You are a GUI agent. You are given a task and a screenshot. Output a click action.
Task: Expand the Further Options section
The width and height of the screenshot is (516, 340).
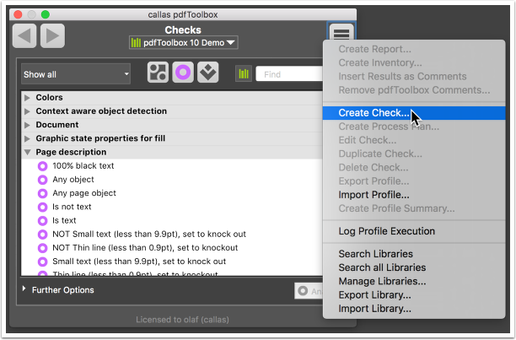pyautogui.click(x=24, y=289)
